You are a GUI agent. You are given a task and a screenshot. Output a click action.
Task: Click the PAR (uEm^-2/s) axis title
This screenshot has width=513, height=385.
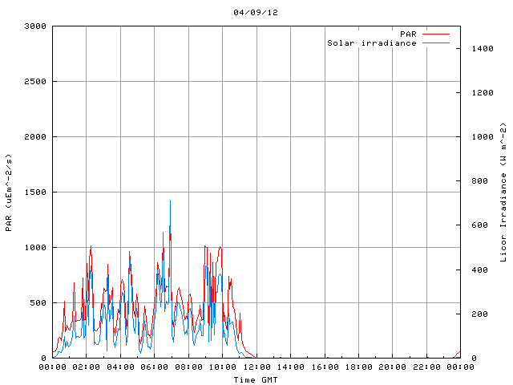(x=9, y=192)
